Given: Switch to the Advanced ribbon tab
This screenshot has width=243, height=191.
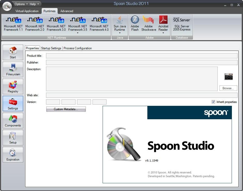Looking at the screenshot, I should point(67,11).
